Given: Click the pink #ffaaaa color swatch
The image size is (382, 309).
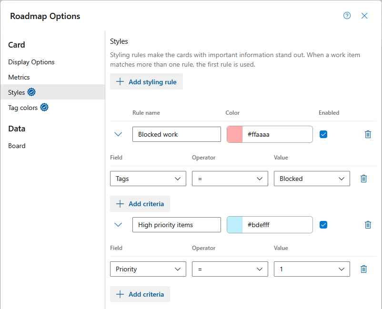Looking at the screenshot, I should click(235, 134).
